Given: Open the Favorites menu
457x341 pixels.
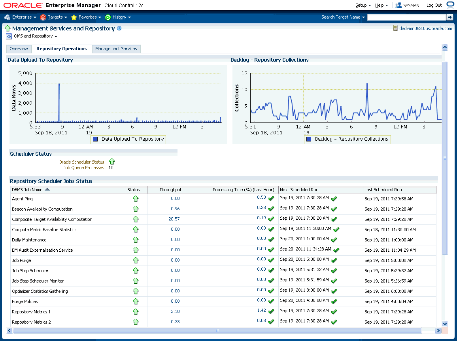Looking at the screenshot, I should [x=90, y=17].
